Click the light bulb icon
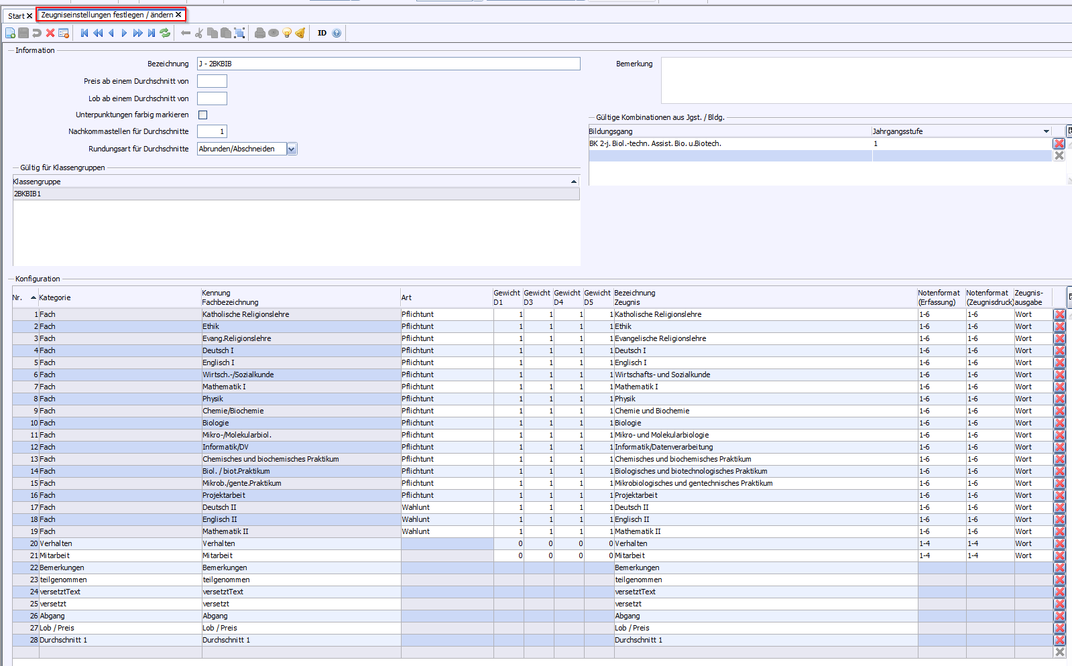The height and width of the screenshot is (666, 1072). pos(287,33)
